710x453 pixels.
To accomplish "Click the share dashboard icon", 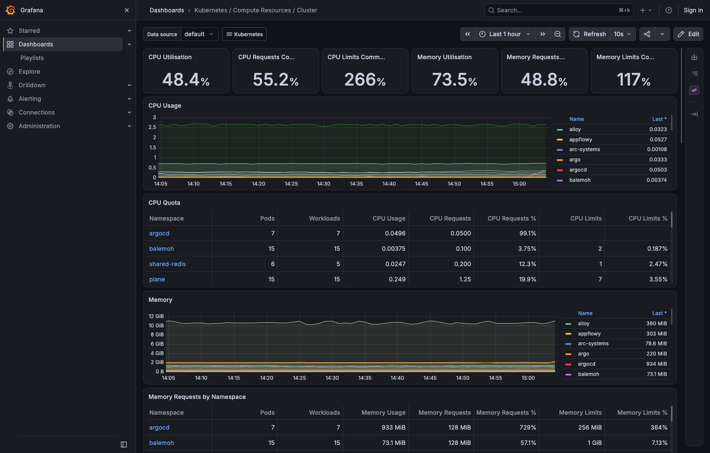I will [647, 34].
